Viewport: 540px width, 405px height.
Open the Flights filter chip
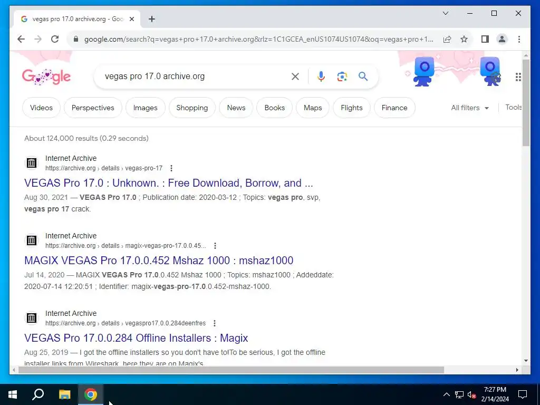(x=352, y=108)
